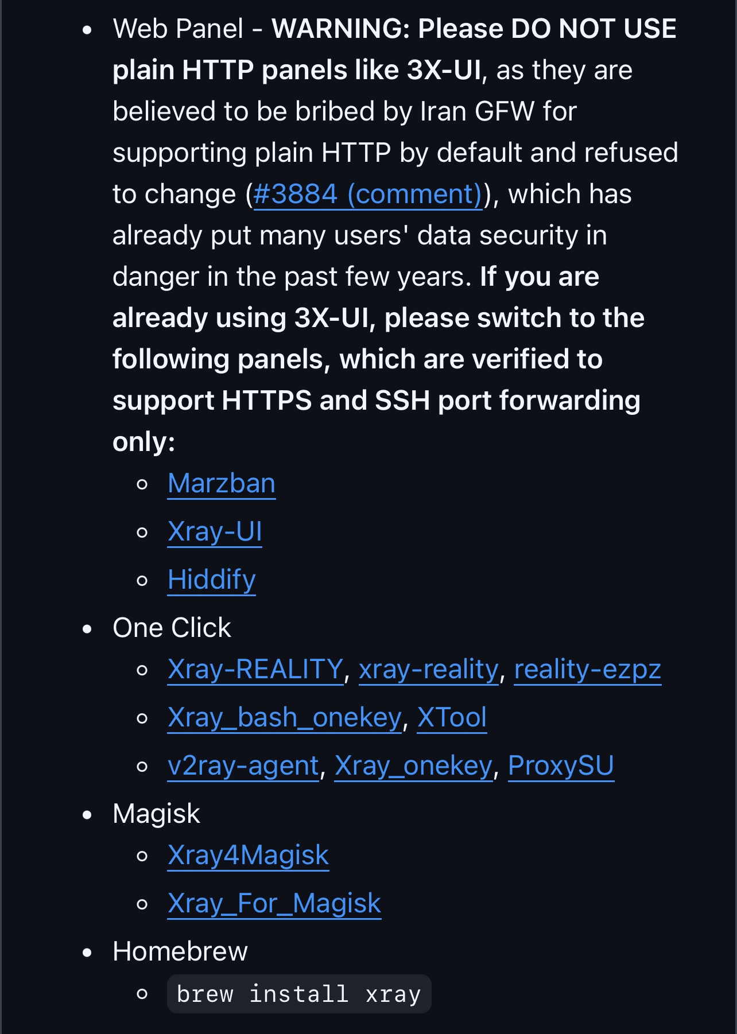This screenshot has height=1034, width=737.
Task: Click the Magisk list item heading
Action: (157, 814)
